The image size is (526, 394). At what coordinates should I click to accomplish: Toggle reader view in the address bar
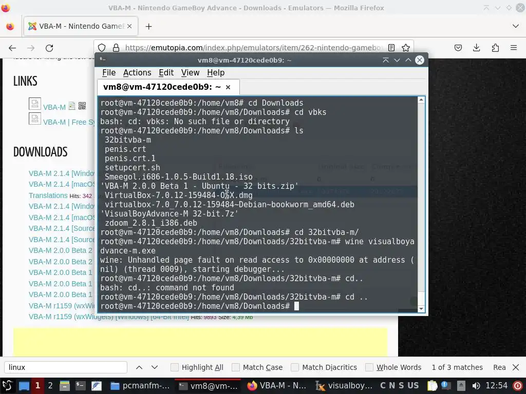point(391,48)
